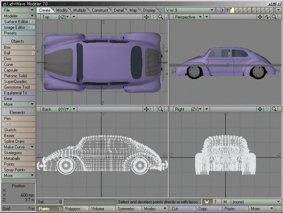Viewport: 283px width, 213px height.
Task: Open the VW 9 object dropdown
Action: 189,10
